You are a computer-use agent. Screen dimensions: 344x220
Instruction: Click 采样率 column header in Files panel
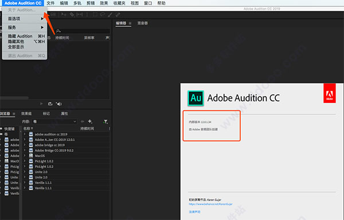pos(89,38)
